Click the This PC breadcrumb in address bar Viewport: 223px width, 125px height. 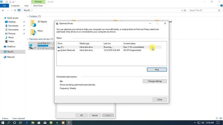click(x=27, y=10)
